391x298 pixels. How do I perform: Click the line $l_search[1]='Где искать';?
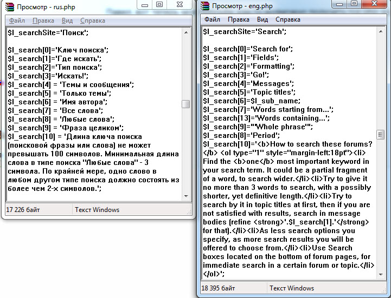click(x=55, y=59)
